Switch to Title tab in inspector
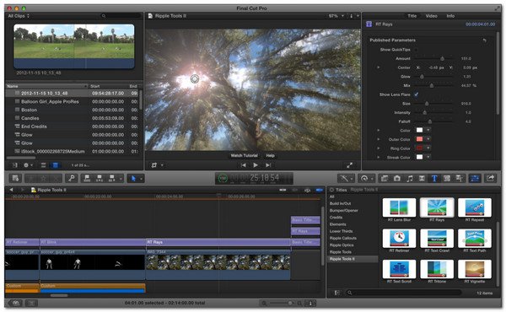Viewport: 506px width, 312px height. tap(412, 16)
